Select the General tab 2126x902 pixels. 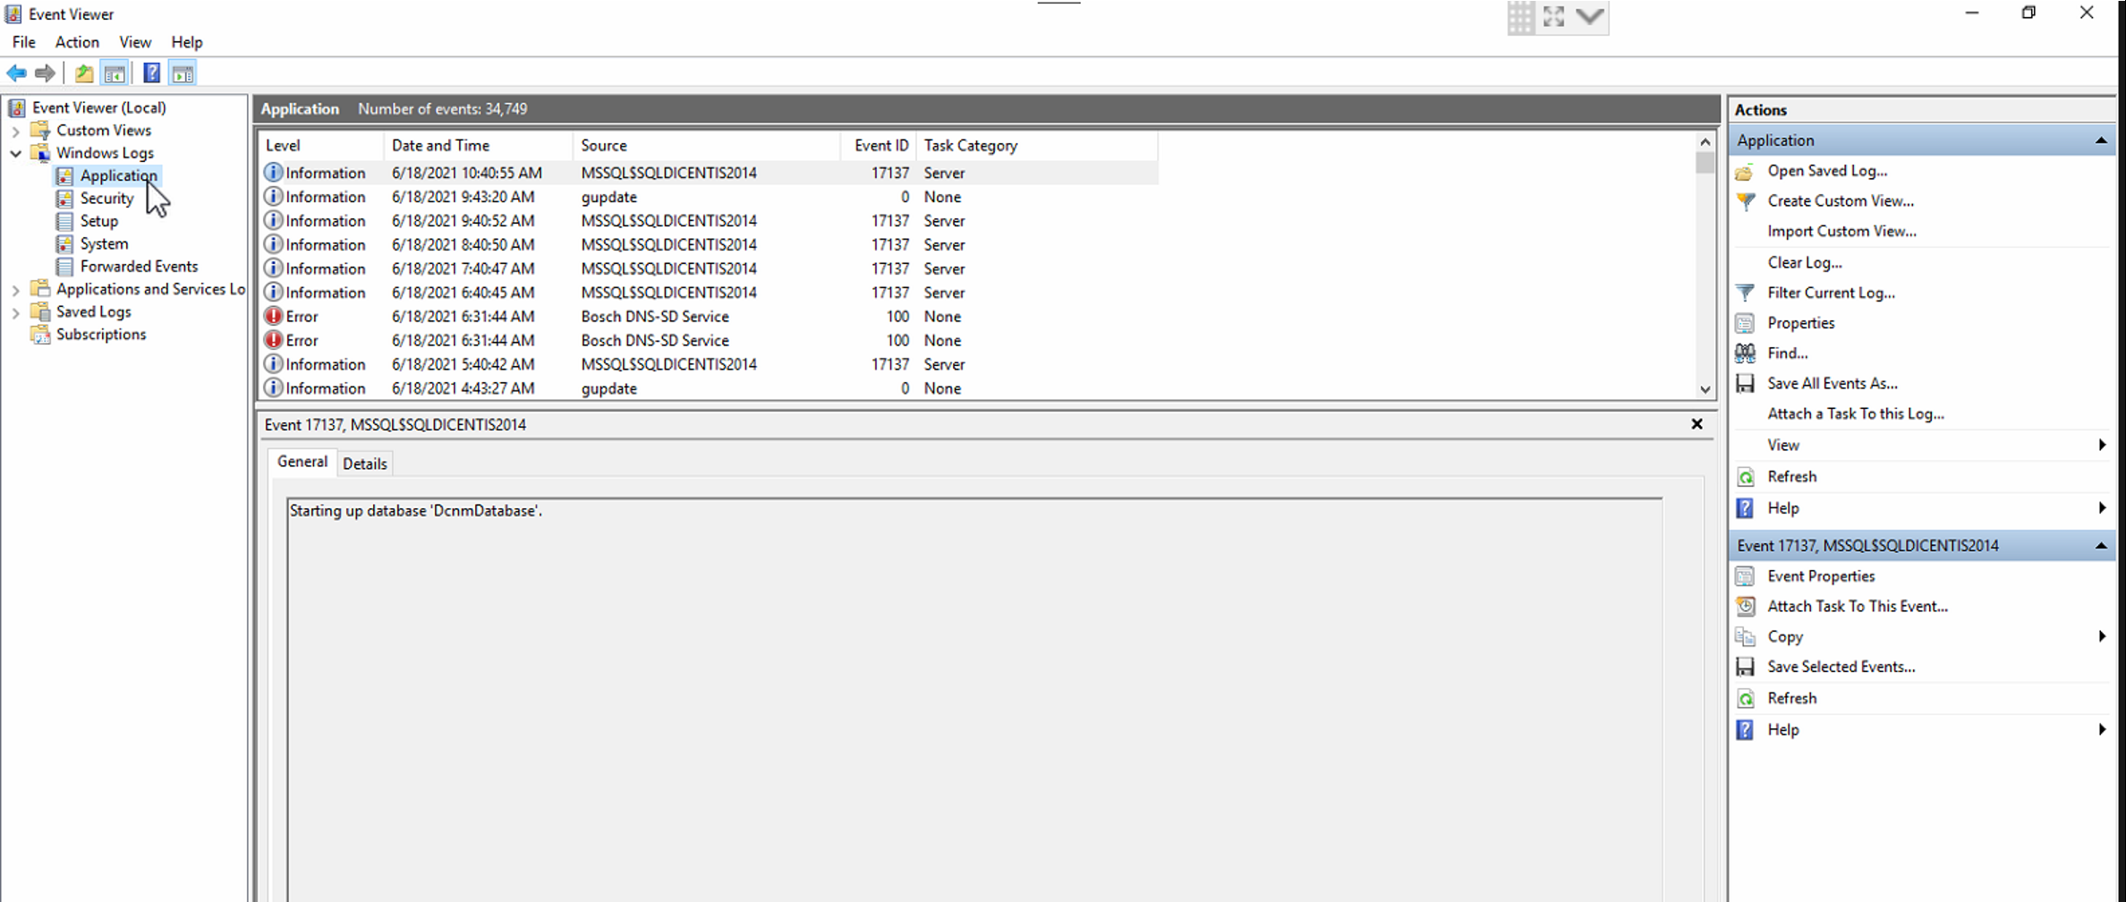tap(302, 462)
